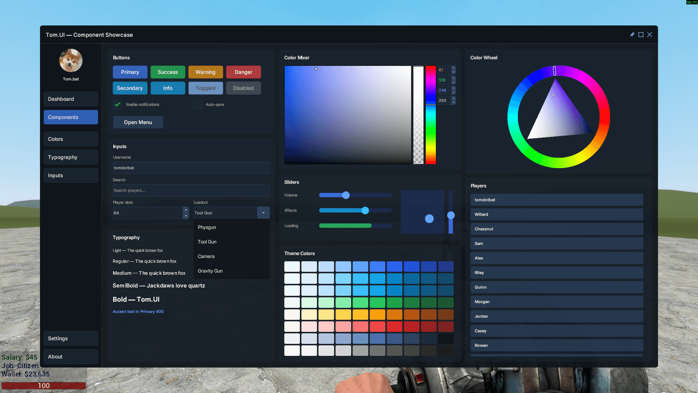Click the Primary button

click(x=130, y=72)
